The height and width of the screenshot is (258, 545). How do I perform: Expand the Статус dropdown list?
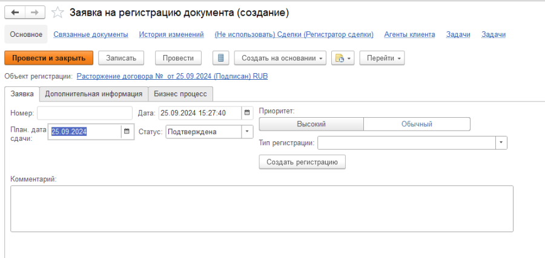247,131
